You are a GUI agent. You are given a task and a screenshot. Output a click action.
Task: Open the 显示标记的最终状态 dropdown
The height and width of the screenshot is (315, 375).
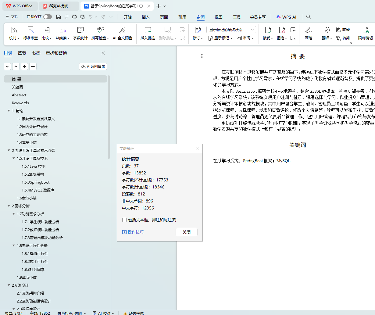(231, 30)
